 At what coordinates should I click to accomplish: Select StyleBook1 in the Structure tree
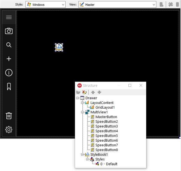99,155
